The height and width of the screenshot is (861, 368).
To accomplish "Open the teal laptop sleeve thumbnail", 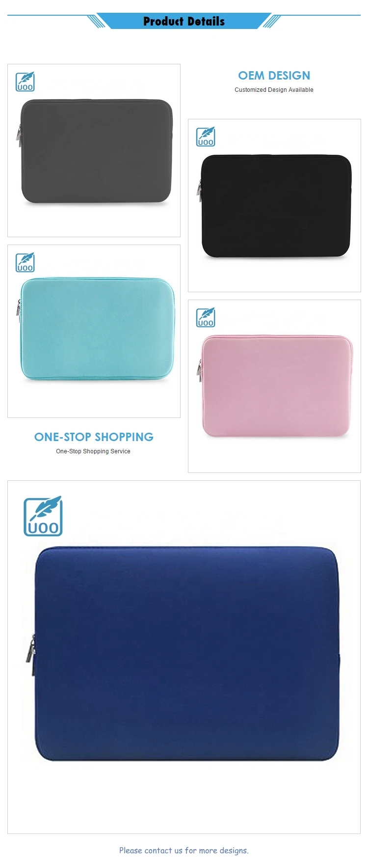I will point(94,331).
